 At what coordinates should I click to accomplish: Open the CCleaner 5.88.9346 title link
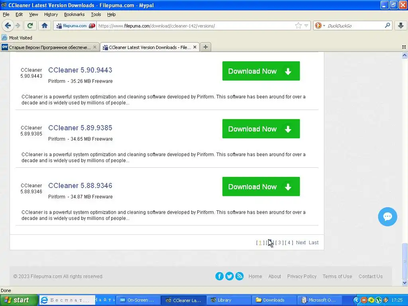(80, 186)
